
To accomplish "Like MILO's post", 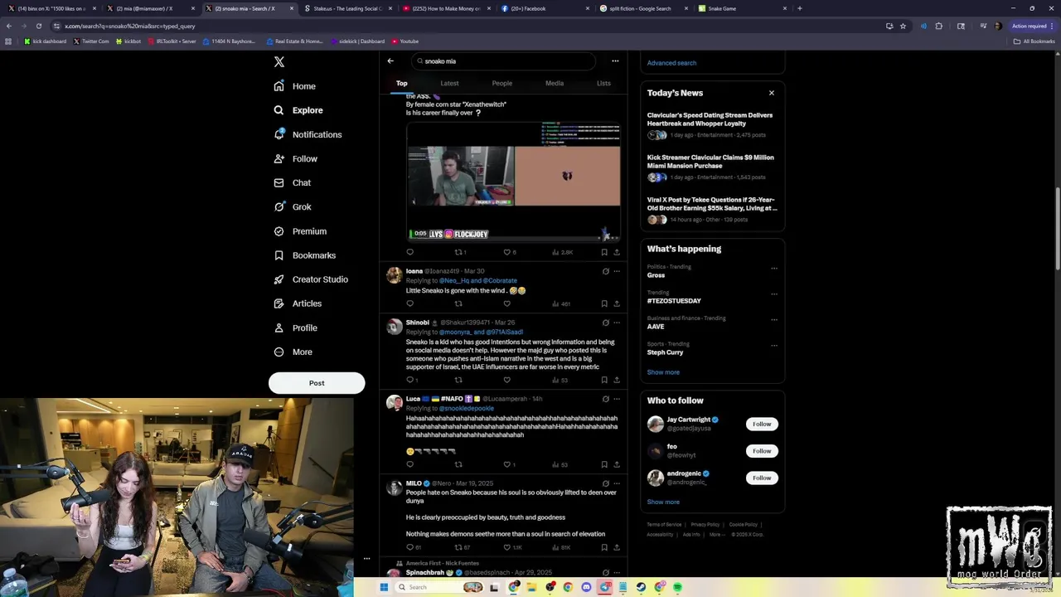I will (511, 547).
